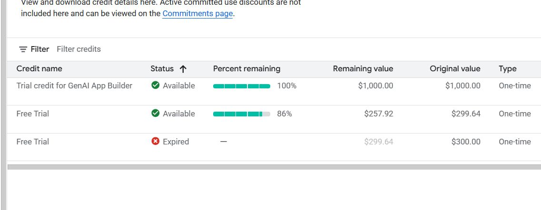Viewport: 541px width, 210px height.
Task: Select the available Free Trial credit name
Action: (33, 114)
